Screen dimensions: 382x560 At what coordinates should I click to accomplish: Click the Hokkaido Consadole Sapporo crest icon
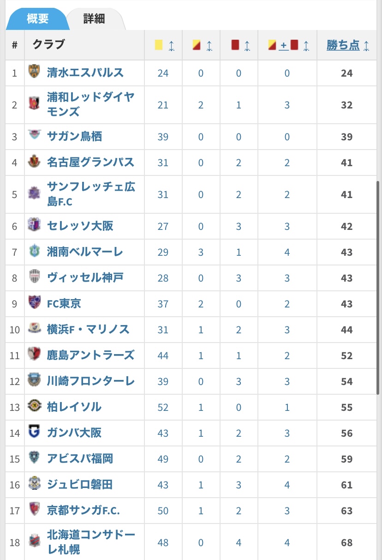pos(34,542)
